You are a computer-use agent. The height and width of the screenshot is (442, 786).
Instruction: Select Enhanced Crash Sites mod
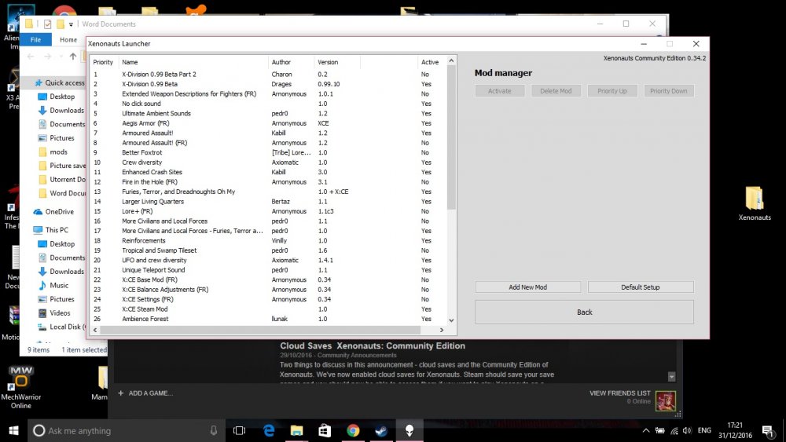268,172
